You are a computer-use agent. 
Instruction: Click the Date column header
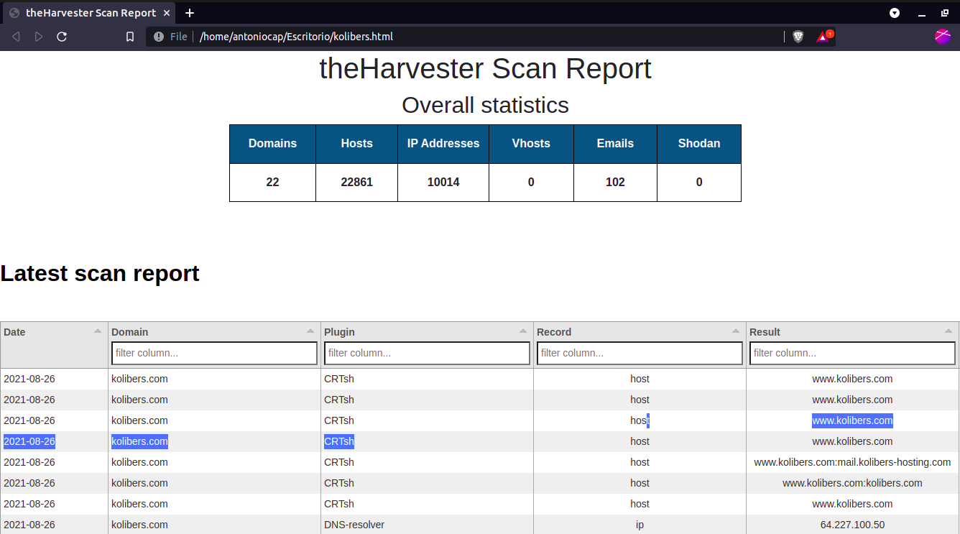pos(54,345)
